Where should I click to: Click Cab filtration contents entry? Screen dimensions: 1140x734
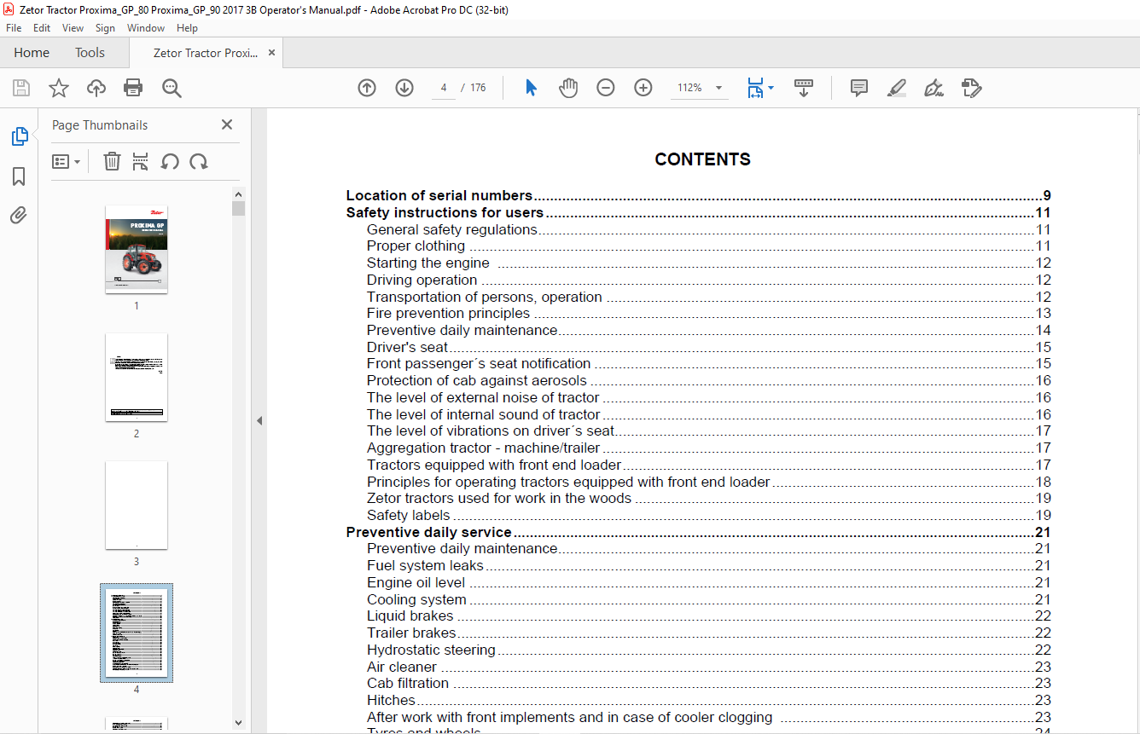pyautogui.click(x=708, y=684)
